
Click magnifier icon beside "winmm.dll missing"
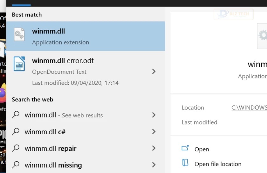pyautogui.click(x=16, y=165)
